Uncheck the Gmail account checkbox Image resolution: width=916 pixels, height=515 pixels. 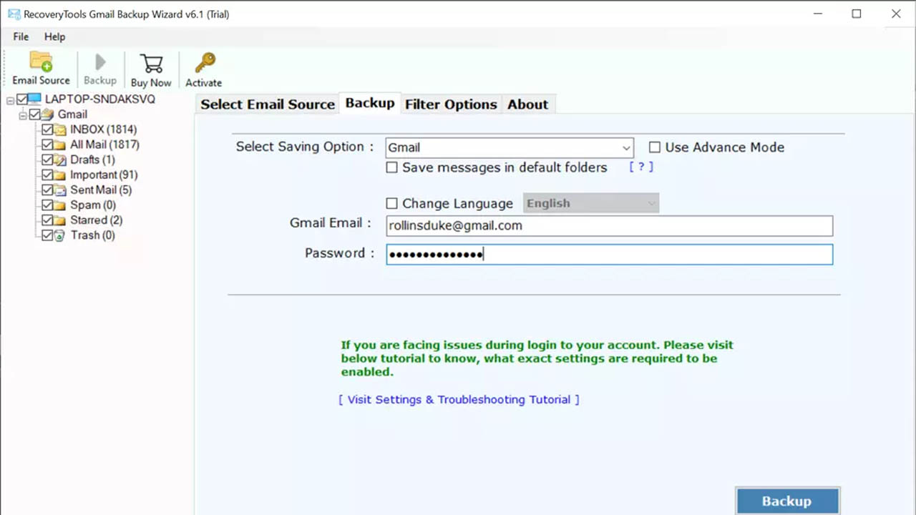click(34, 114)
